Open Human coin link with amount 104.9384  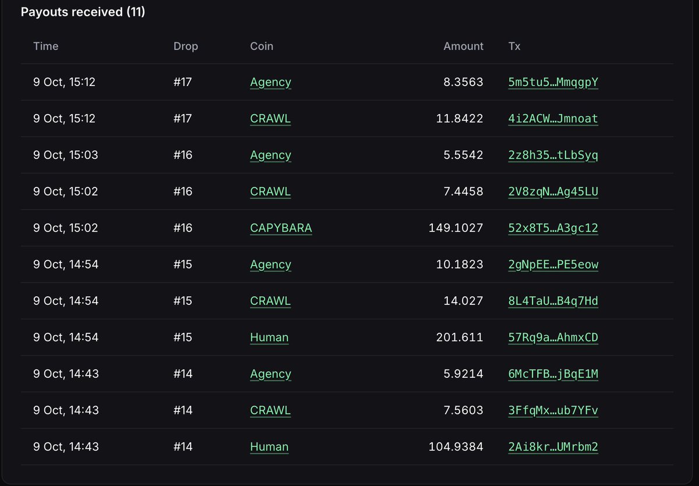coord(269,447)
